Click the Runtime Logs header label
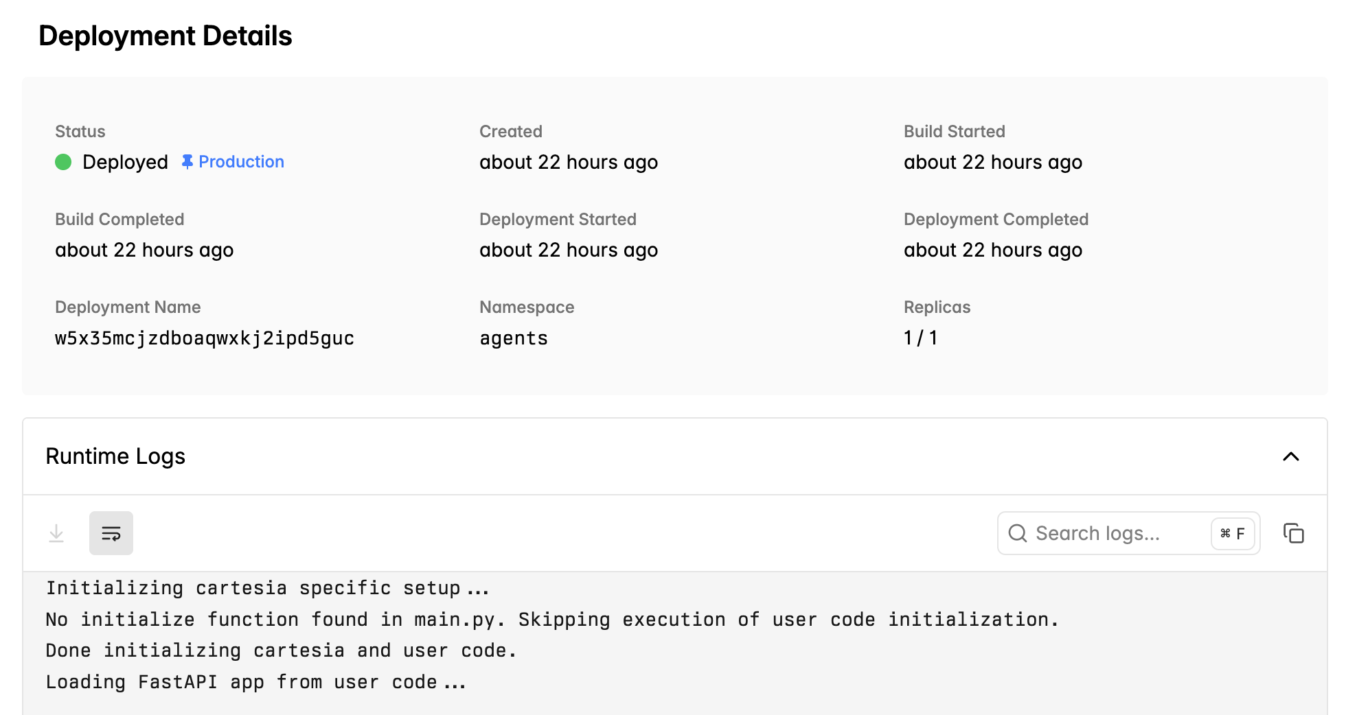Screen dimensions: 1346x715 click(115, 456)
